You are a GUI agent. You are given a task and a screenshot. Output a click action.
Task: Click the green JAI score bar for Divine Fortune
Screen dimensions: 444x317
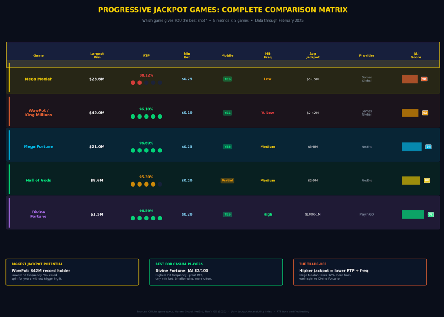click(x=412, y=214)
